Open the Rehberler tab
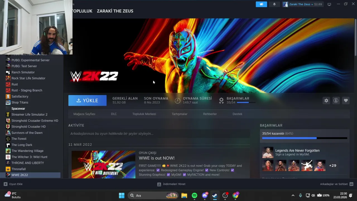The width and height of the screenshot is (357, 201). click(210, 114)
